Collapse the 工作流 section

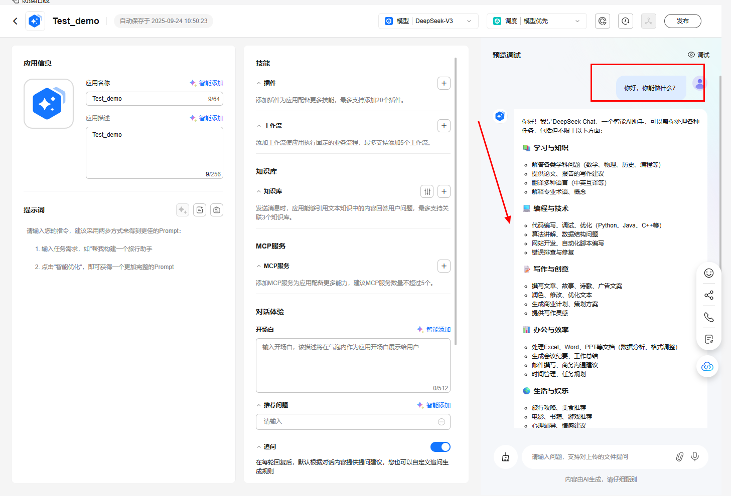(x=259, y=126)
